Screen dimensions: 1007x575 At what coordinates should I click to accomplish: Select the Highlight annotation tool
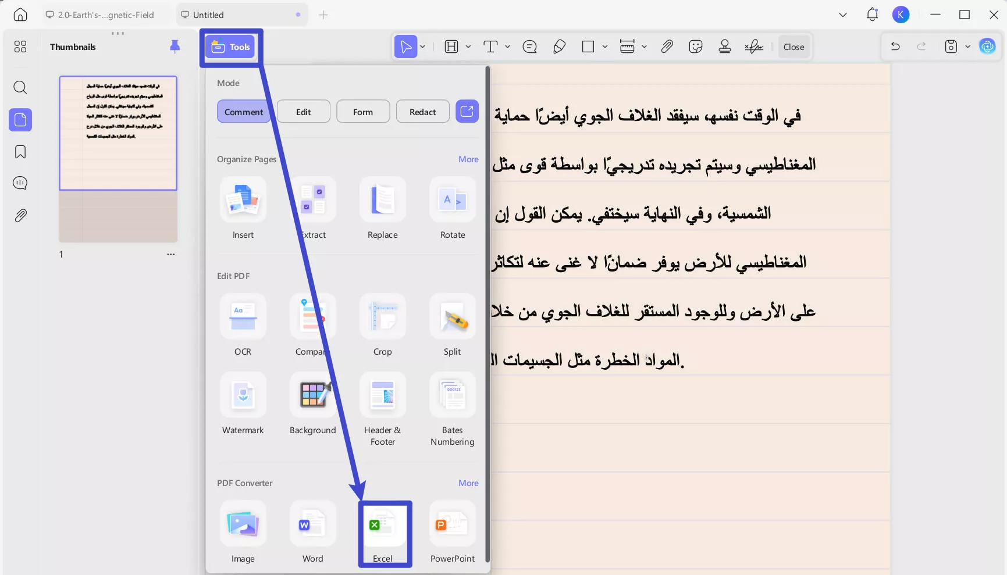[451, 47]
